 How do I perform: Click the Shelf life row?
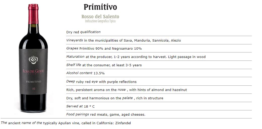coord(104,65)
